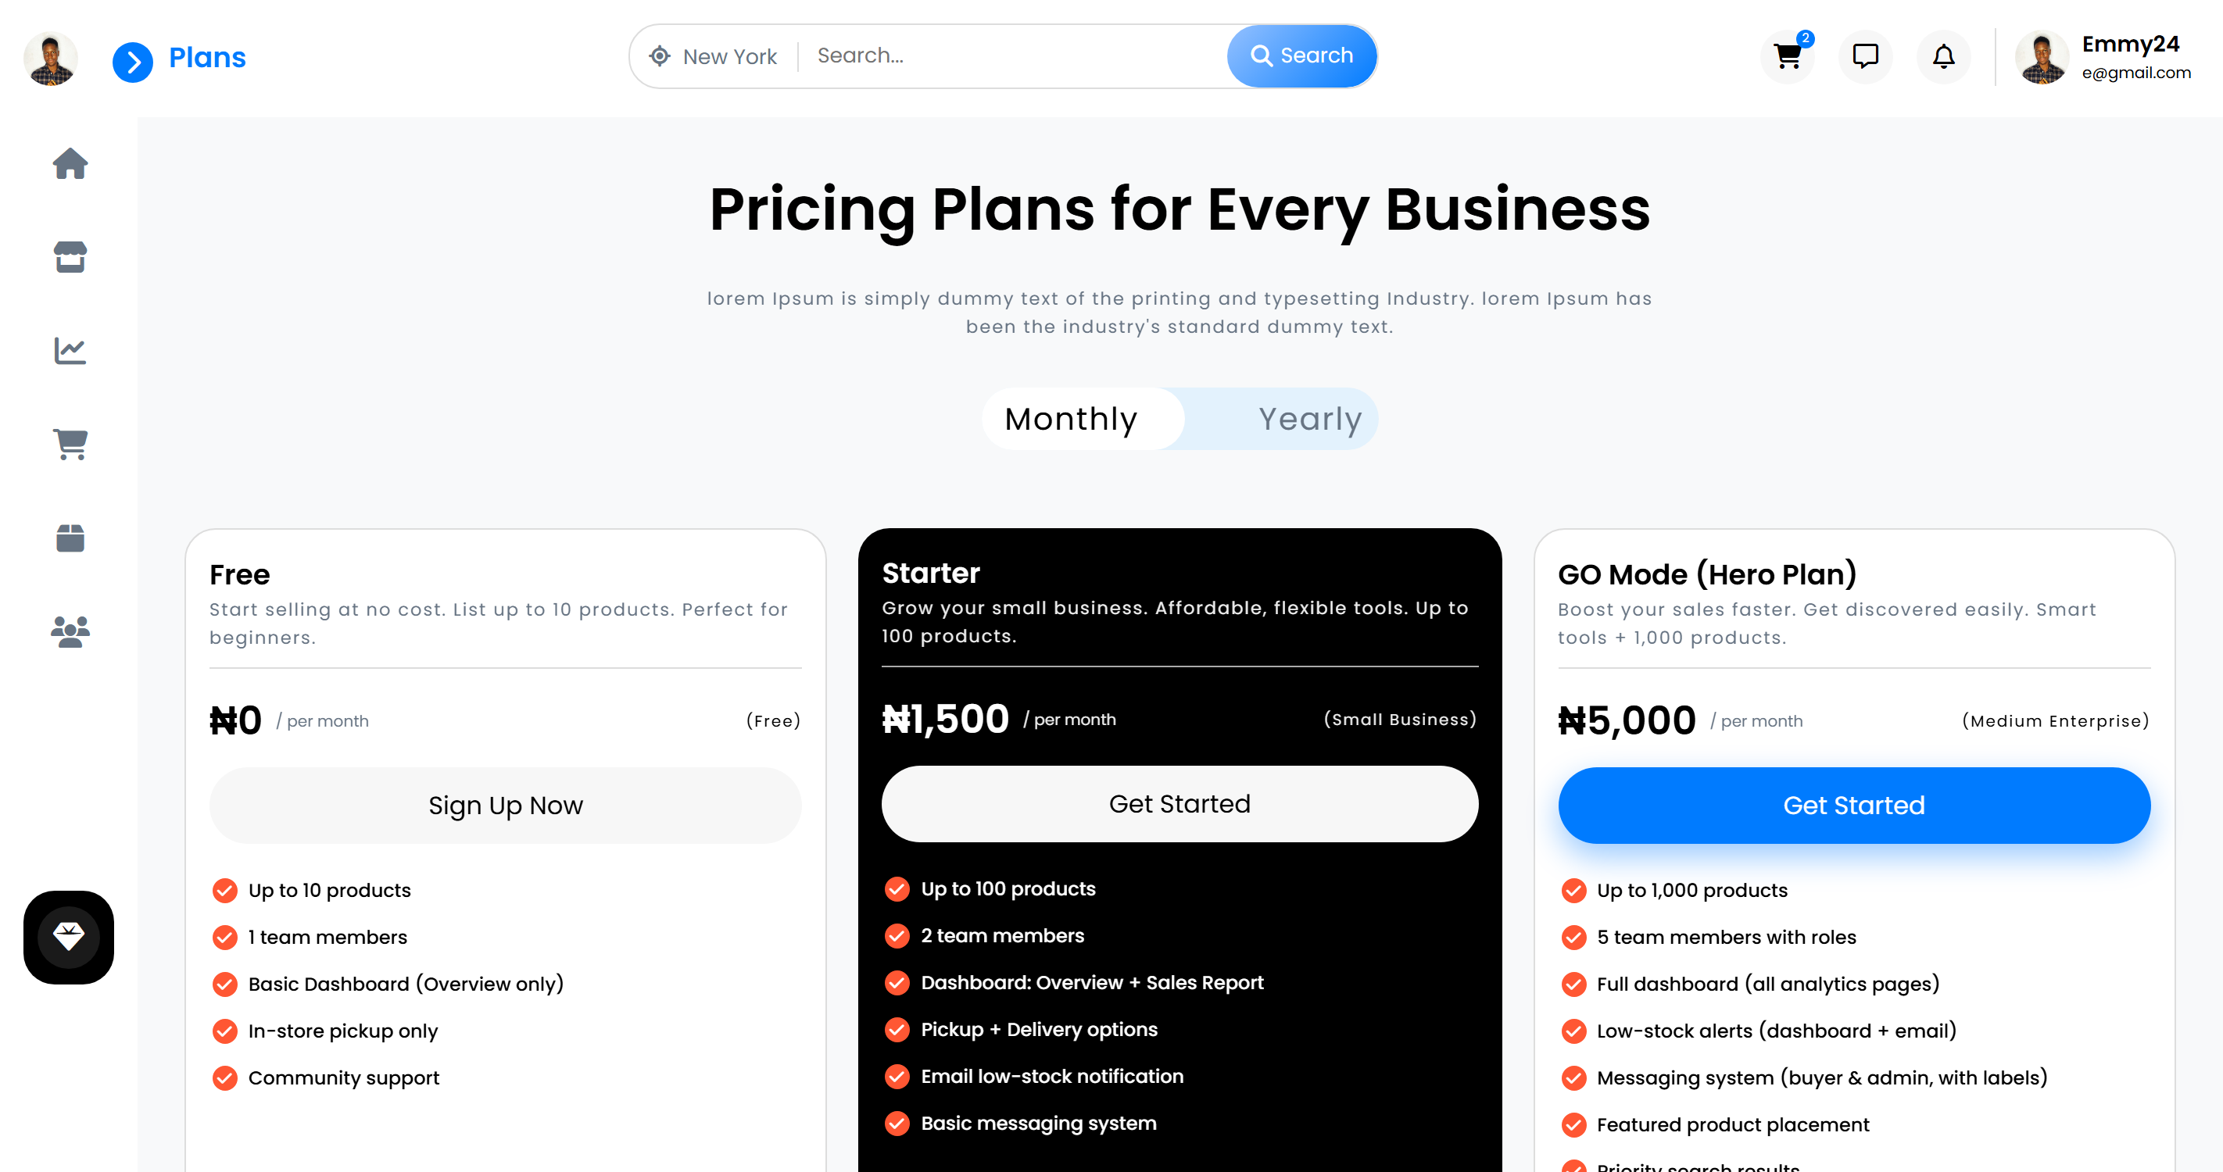Click the blue chevron next to Plans

pyautogui.click(x=132, y=60)
